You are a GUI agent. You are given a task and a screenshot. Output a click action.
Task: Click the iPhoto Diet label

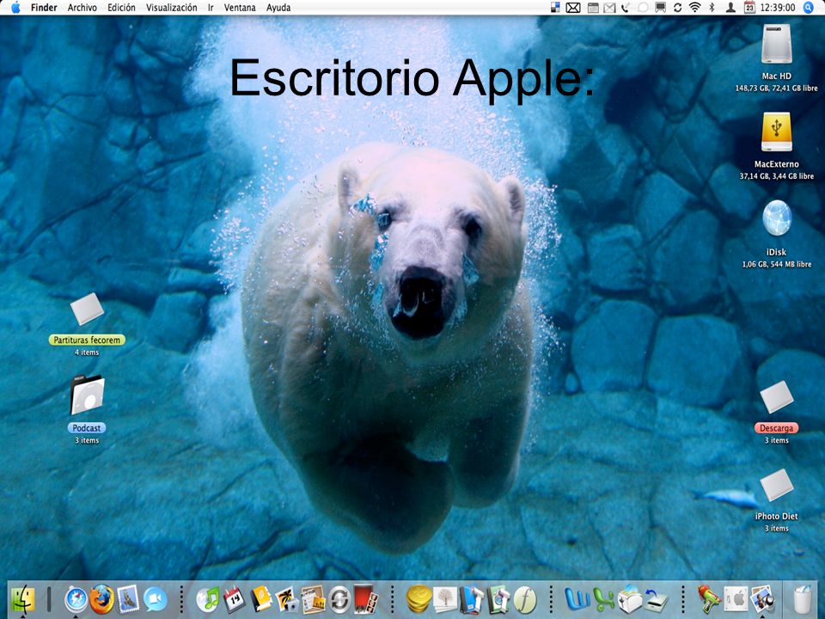777,517
